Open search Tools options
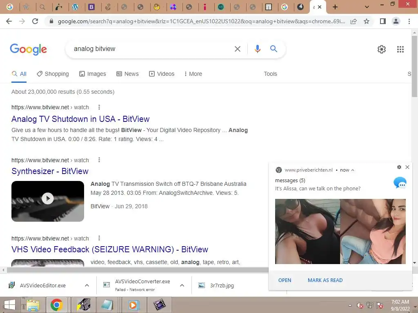The width and height of the screenshot is (418, 313). point(270,74)
